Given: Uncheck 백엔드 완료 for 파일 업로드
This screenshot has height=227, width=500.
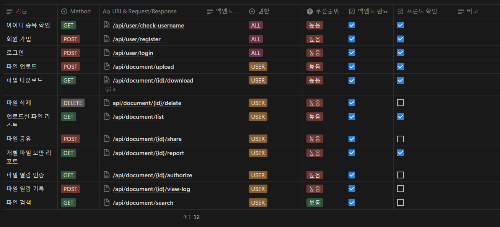Looking at the screenshot, I should [x=352, y=66].
